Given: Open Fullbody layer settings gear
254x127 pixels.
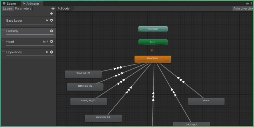Looking at the screenshot, I should (51, 31).
